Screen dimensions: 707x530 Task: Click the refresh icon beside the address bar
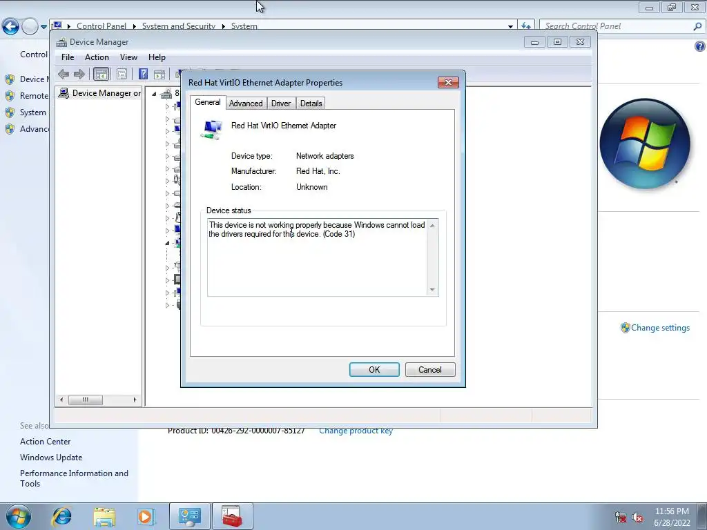525,26
